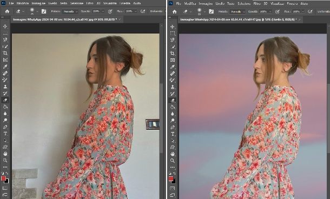Select the Pen tool in right window
The height and width of the screenshot is (199, 330).
pyautogui.click(x=173, y=127)
